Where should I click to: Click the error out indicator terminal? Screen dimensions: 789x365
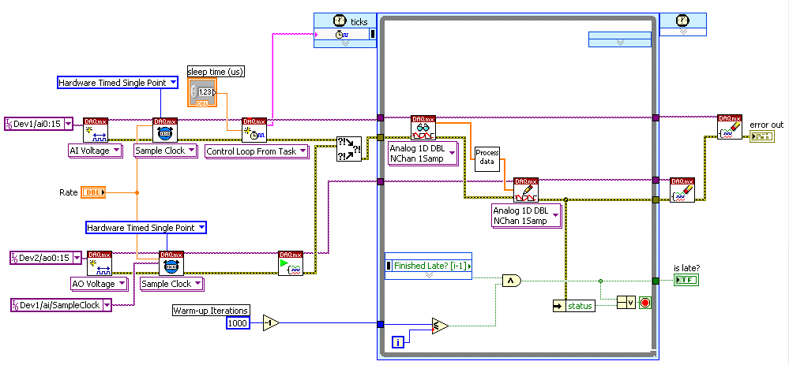pos(762,137)
